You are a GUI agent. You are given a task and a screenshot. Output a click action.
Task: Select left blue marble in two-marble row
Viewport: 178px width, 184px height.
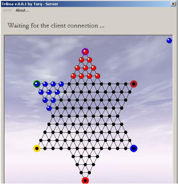coord(45,100)
